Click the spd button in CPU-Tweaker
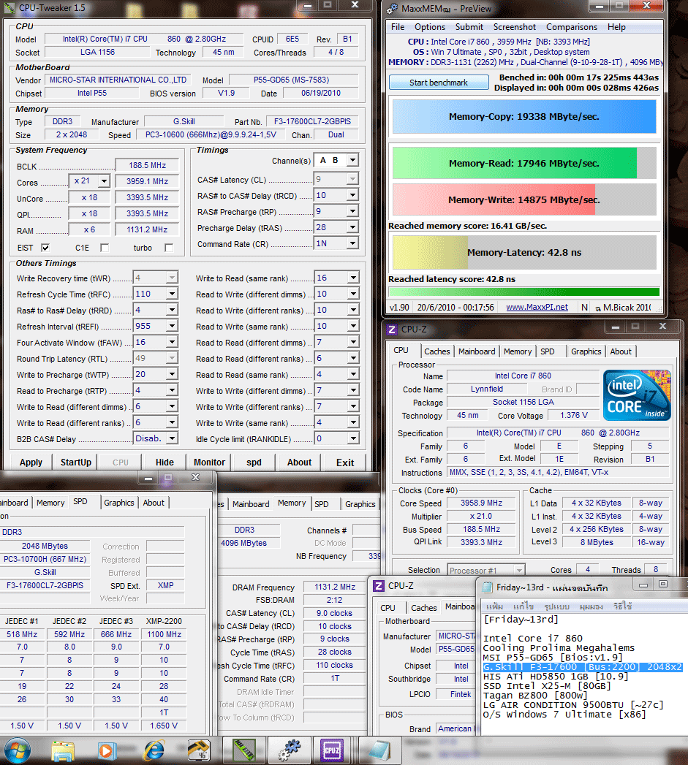The image size is (688, 765). (254, 463)
